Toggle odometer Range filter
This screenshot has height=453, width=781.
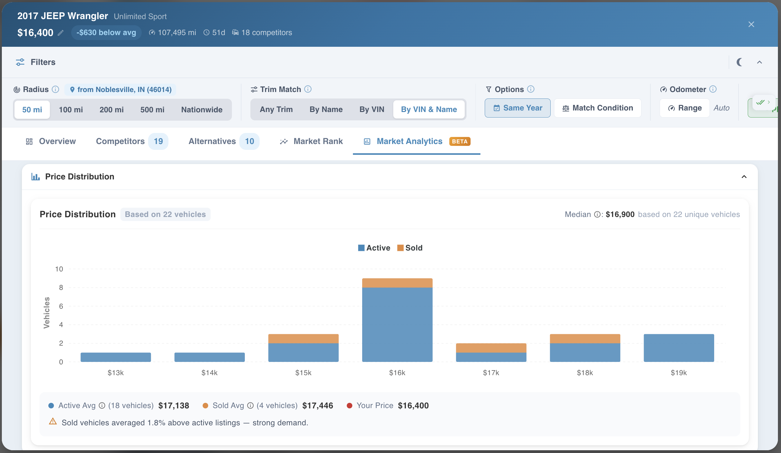pos(685,108)
